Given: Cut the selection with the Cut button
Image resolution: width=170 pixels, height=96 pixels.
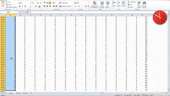Looking at the screenshot, I should 8,2.
